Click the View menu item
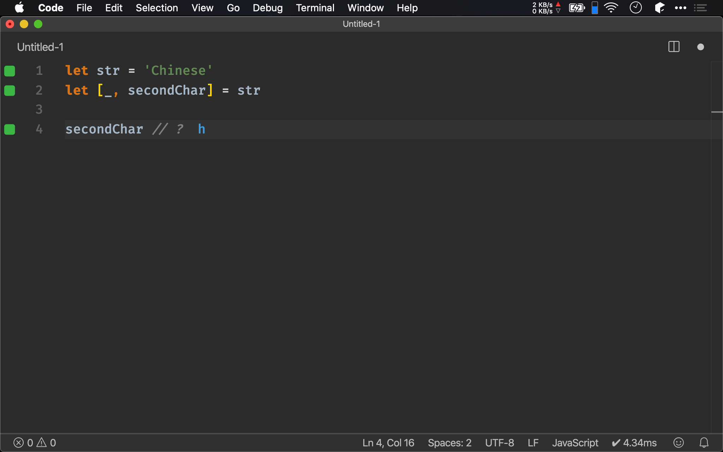 [202, 8]
